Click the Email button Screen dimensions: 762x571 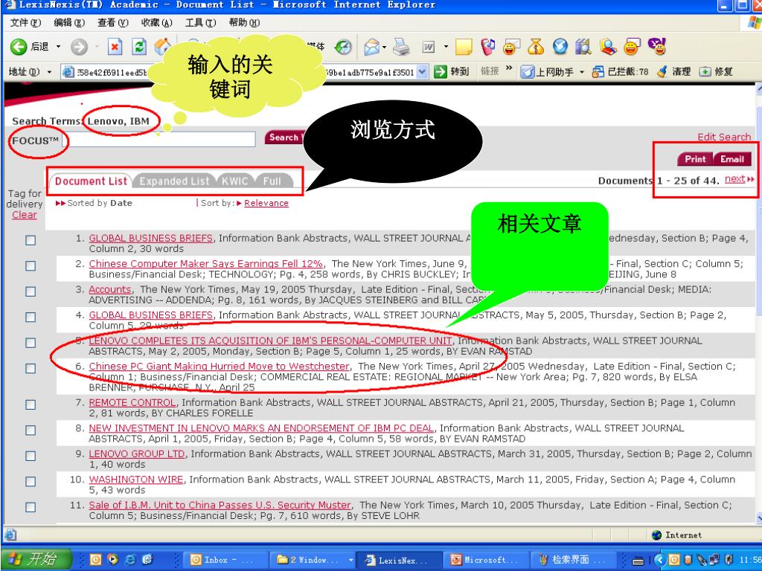732,159
